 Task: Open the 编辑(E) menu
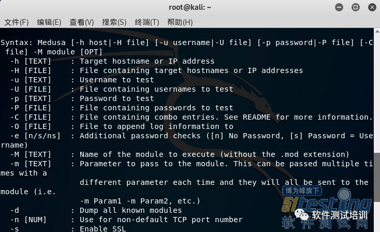point(49,22)
